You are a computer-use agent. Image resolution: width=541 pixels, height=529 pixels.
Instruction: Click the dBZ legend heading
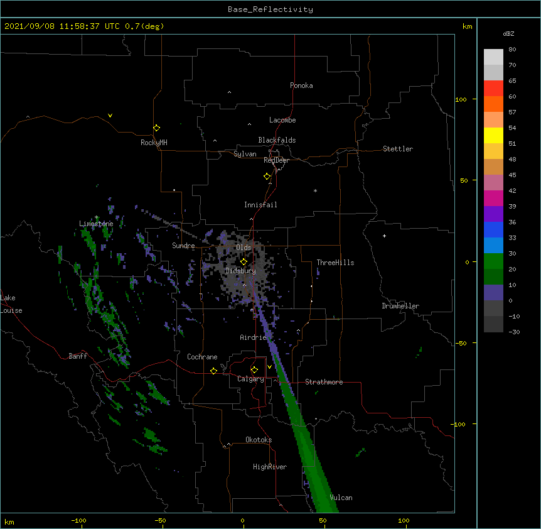tap(508, 33)
